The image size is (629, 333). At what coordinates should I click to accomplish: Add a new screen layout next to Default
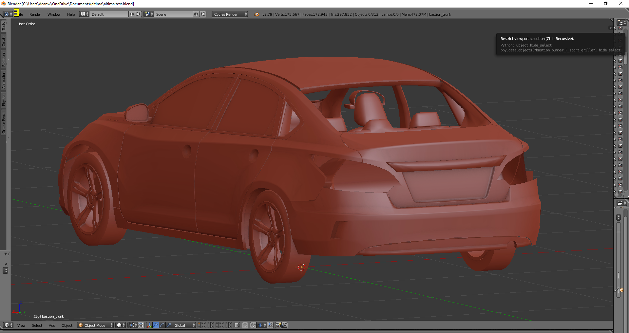(x=132, y=14)
